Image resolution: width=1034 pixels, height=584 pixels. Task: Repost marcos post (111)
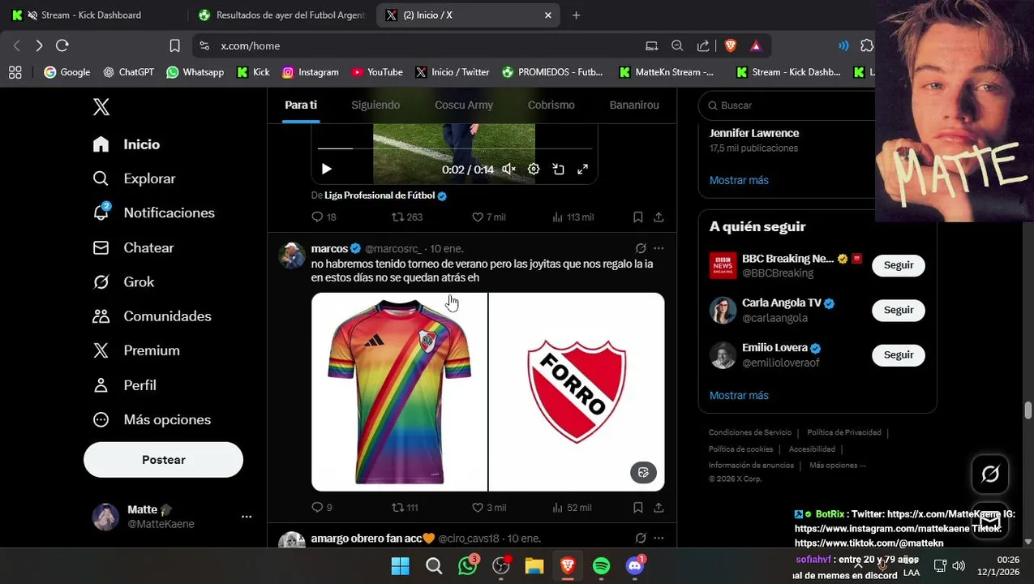point(405,508)
